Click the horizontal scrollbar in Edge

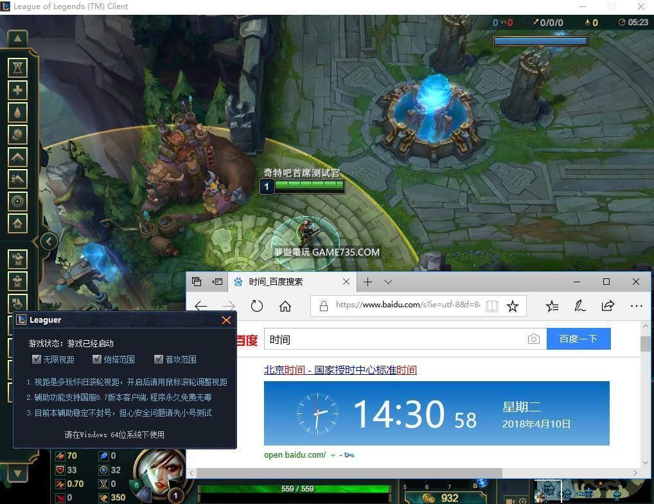click(x=349, y=473)
